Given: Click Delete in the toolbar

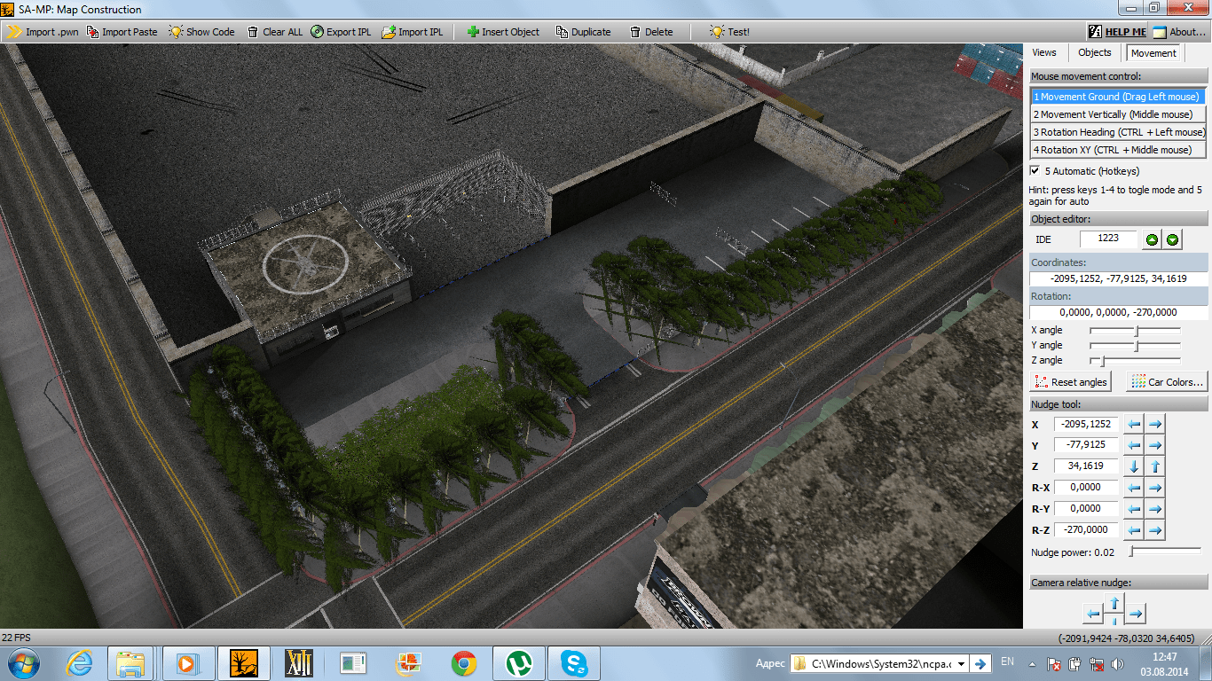Looking at the screenshot, I should click(x=651, y=32).
